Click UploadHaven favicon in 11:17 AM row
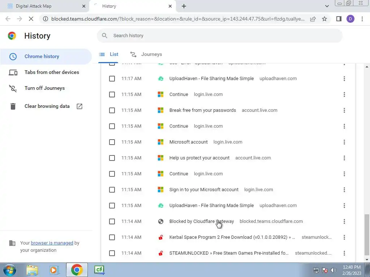The width and height of the screenshot is (370, 277). (161, 79)
